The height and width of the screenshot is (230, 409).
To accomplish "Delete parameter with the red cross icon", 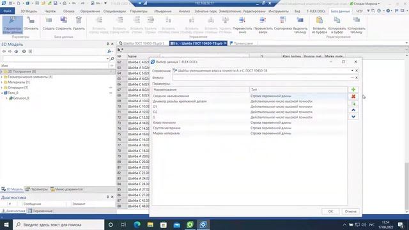I will (353, 96).
